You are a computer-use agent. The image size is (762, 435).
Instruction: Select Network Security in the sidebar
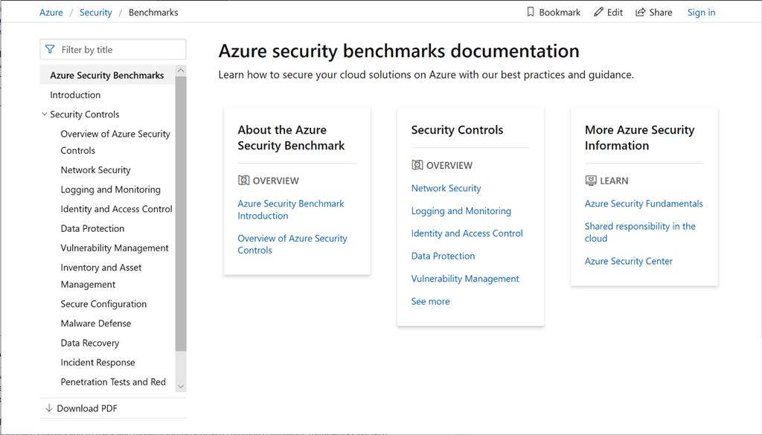(95, 170)
